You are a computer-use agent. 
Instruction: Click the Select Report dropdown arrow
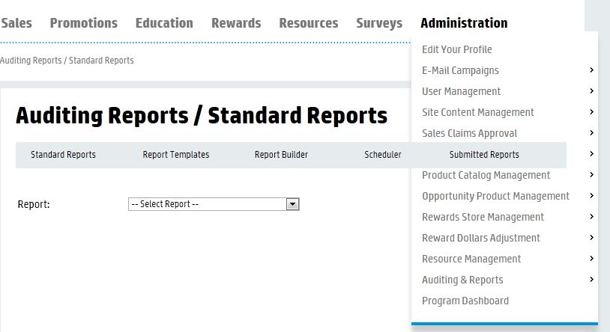pyautogui.click(x=292, y=204)
